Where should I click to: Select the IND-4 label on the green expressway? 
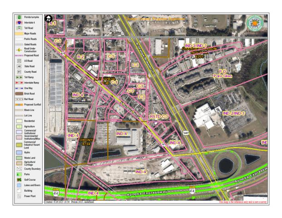pyautogui.click(x=93, y=193)
